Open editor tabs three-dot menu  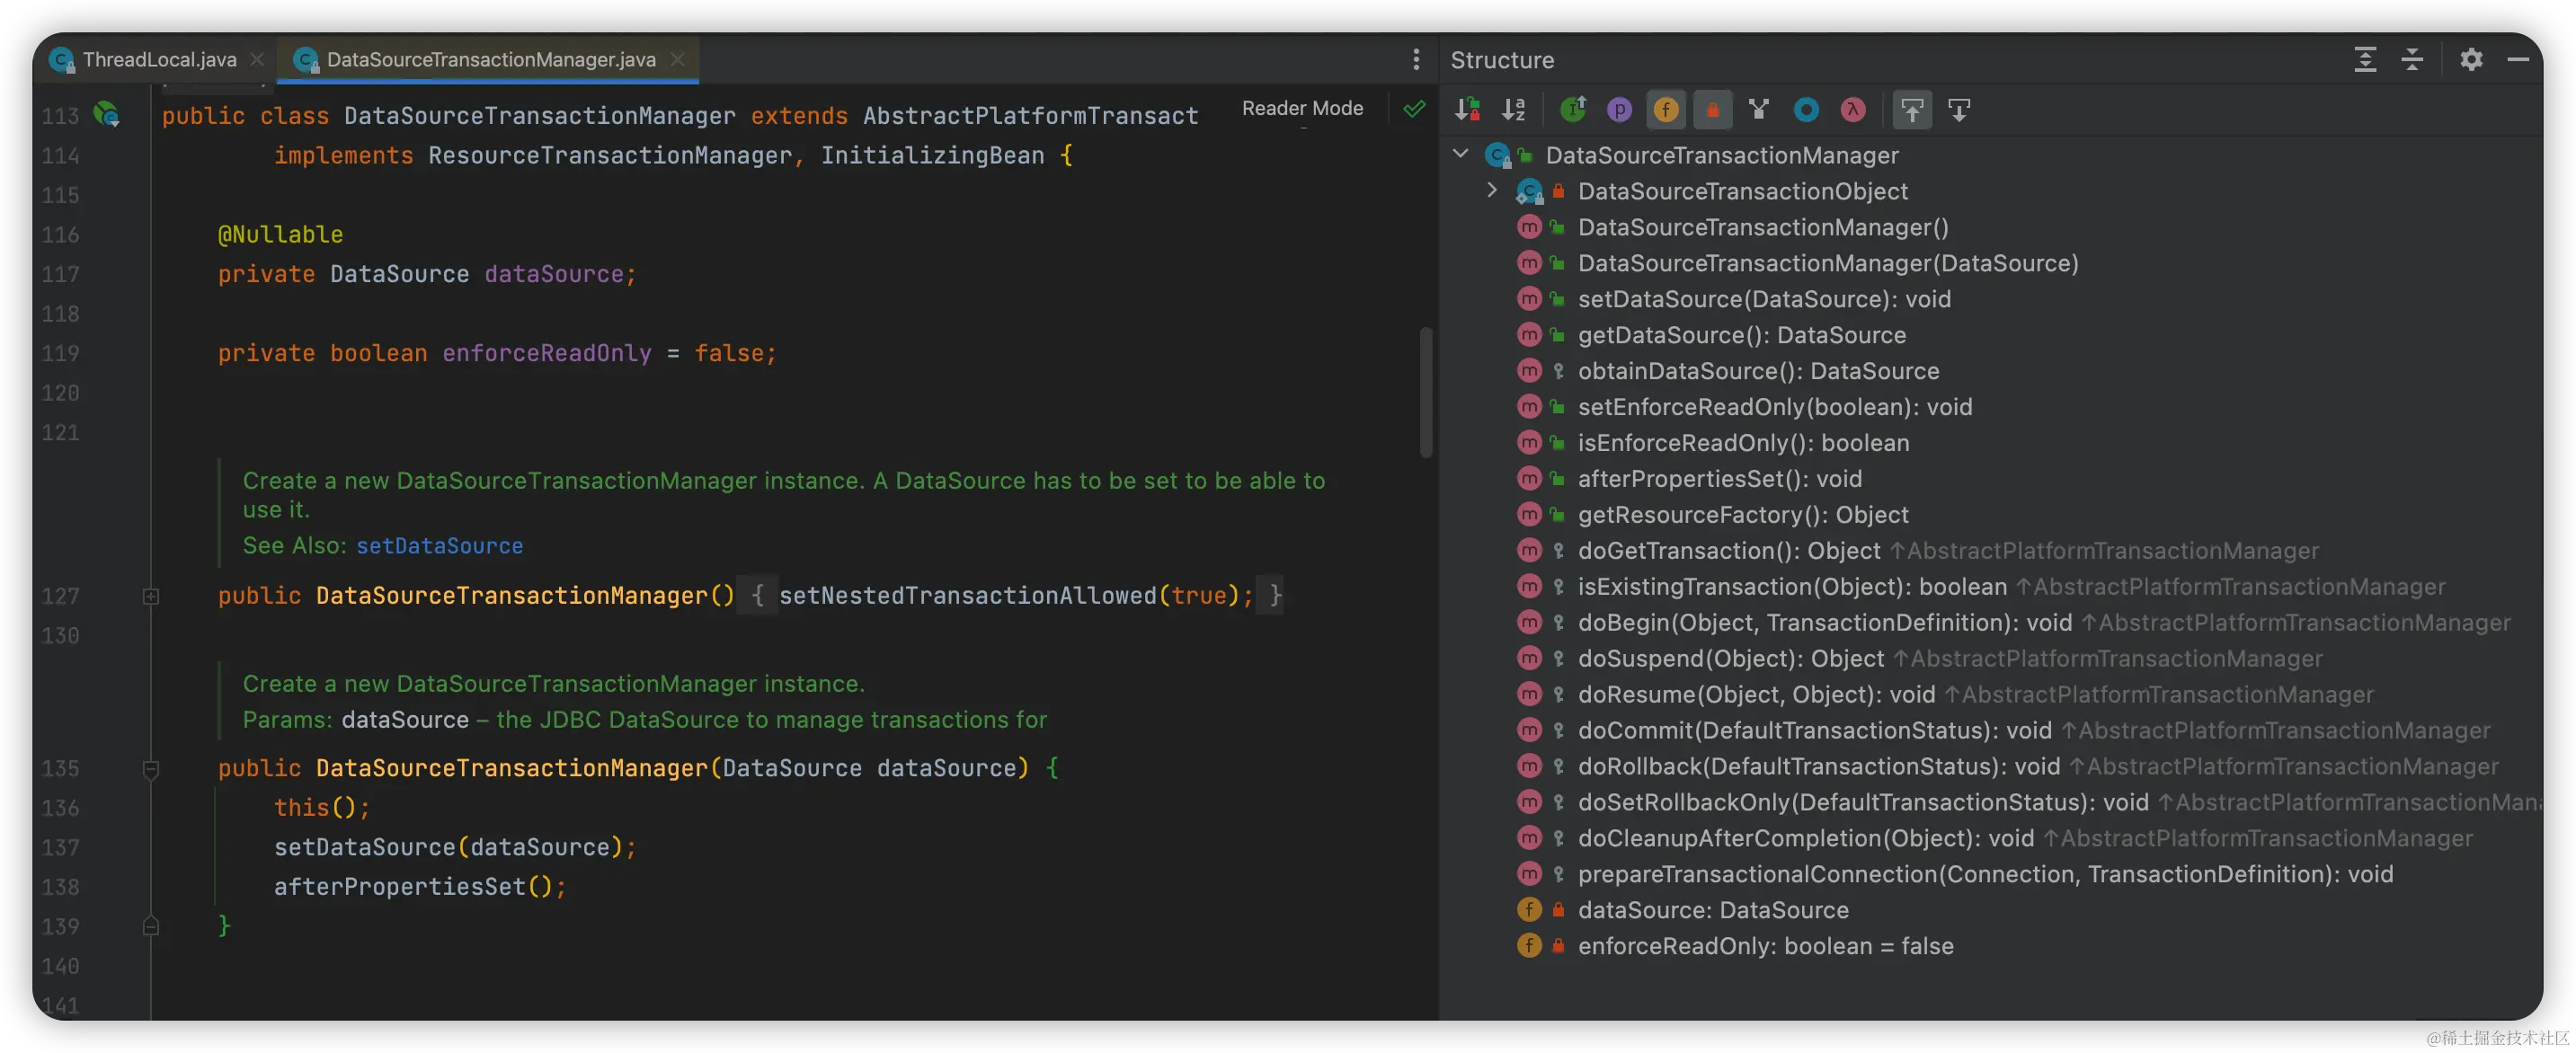pos(1416,60)
